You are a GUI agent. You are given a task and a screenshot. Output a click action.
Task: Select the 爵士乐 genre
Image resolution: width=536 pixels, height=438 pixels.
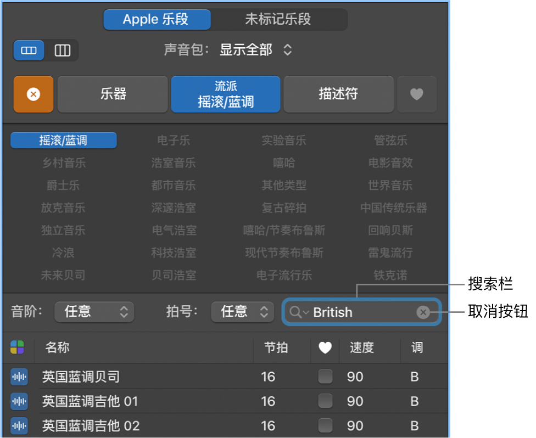(64, 186)
